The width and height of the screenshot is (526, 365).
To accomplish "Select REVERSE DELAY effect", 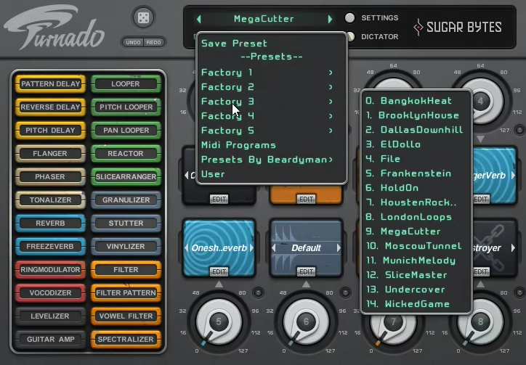I will tap(50, 107).
